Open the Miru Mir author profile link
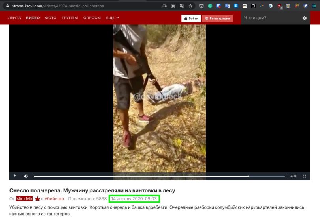 coord(24,199)
